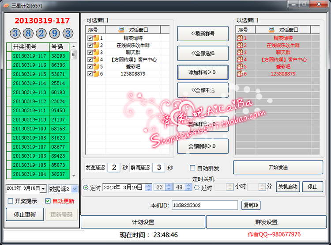Switch to the 群发设置 tab
Viewport: 331px width, 245px height.
(266, 222)
